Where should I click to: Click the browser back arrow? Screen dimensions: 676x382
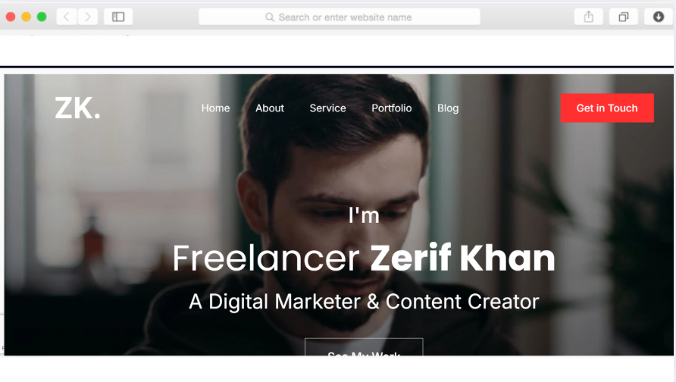pos(67,17)
